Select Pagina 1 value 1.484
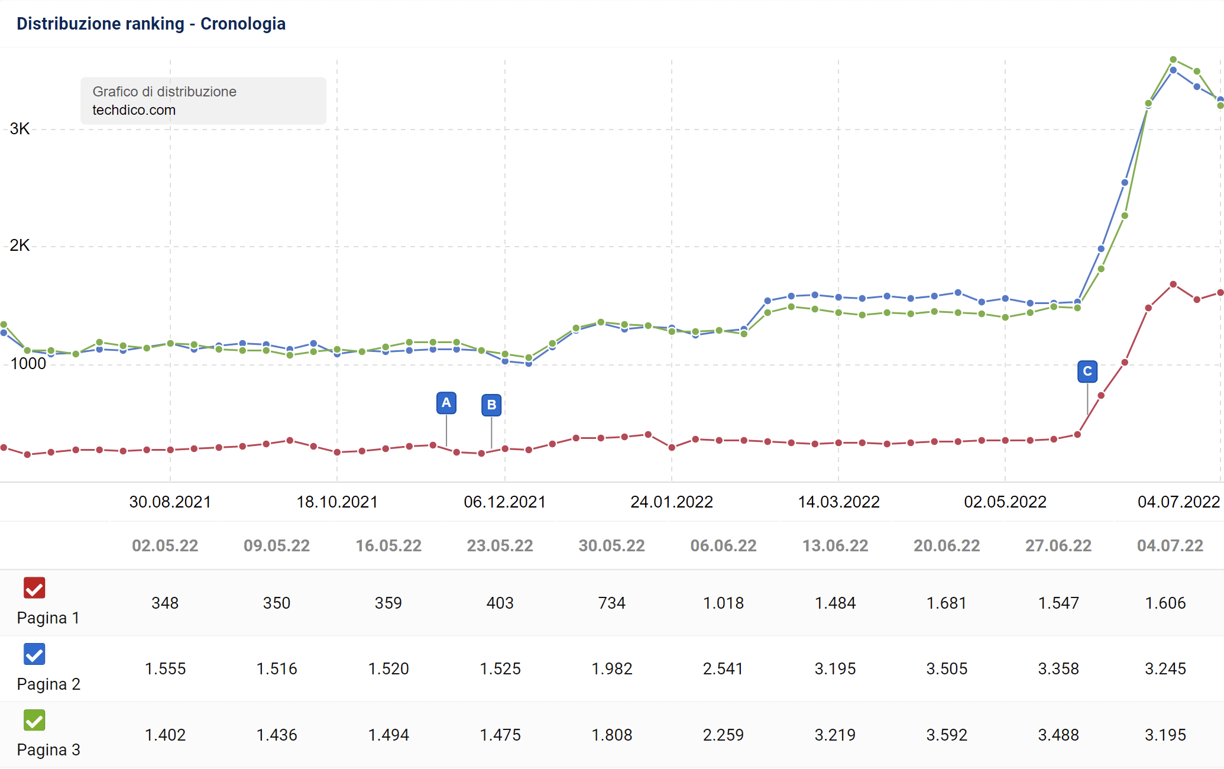 [836, 603]
